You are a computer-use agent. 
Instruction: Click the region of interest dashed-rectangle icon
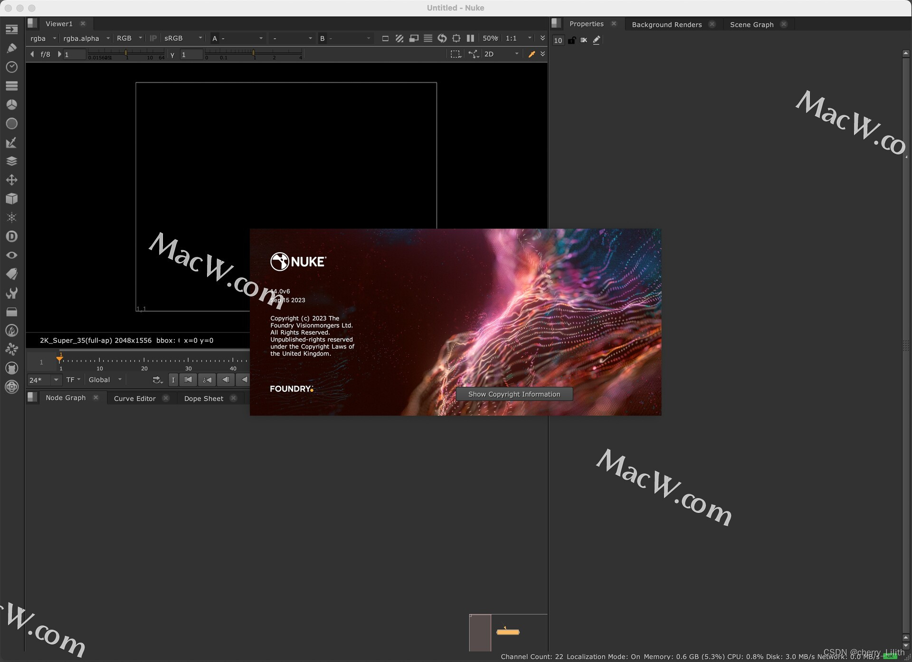tap(456, 54)
